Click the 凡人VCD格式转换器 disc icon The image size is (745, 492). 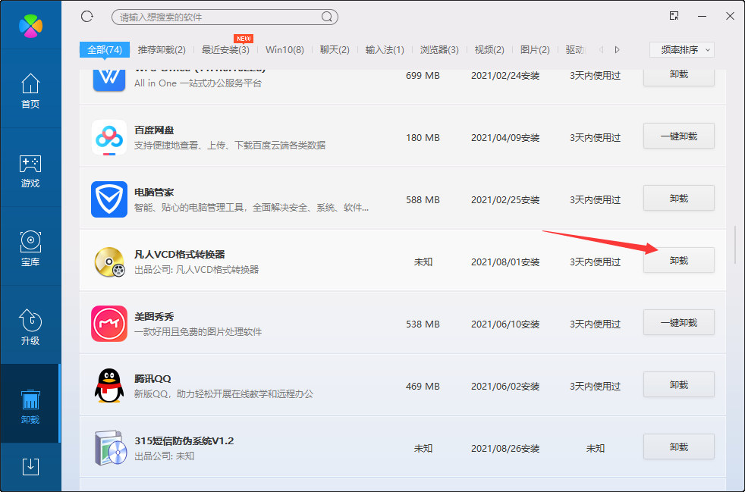coord(109,262)
